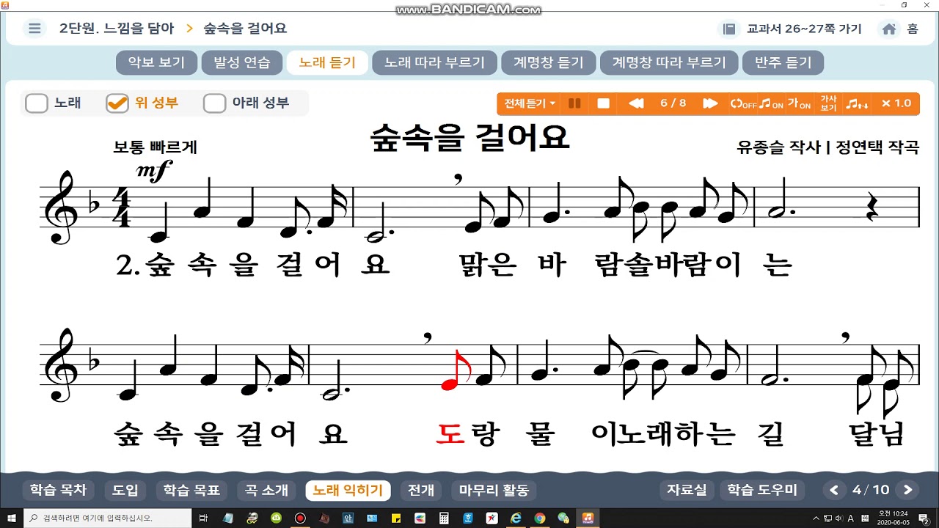Click the 학습 목차 button
Viewport: 939px width, 528px height.
(58, 490)
